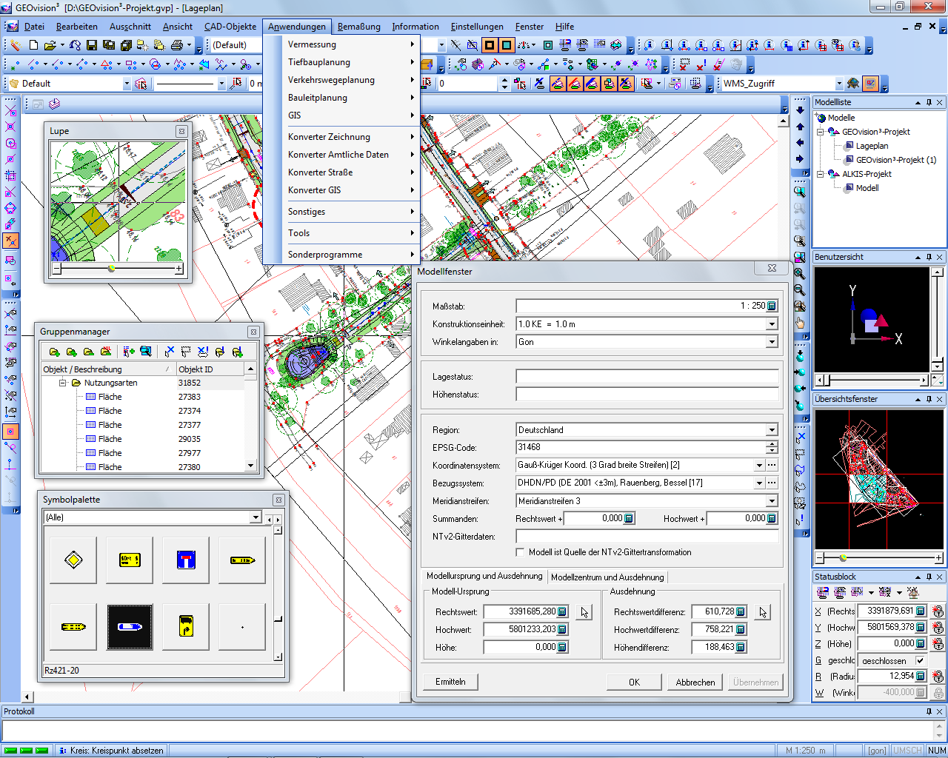
Task: Collapse the ALKIS-Projekt tree node
Action: 821,175
